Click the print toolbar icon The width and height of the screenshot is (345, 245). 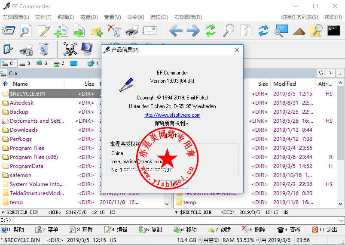point(132,31)
